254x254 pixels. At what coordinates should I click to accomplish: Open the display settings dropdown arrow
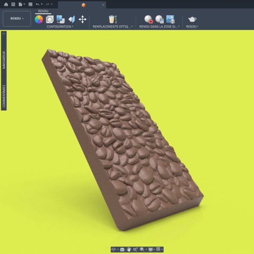pos(154,249)
